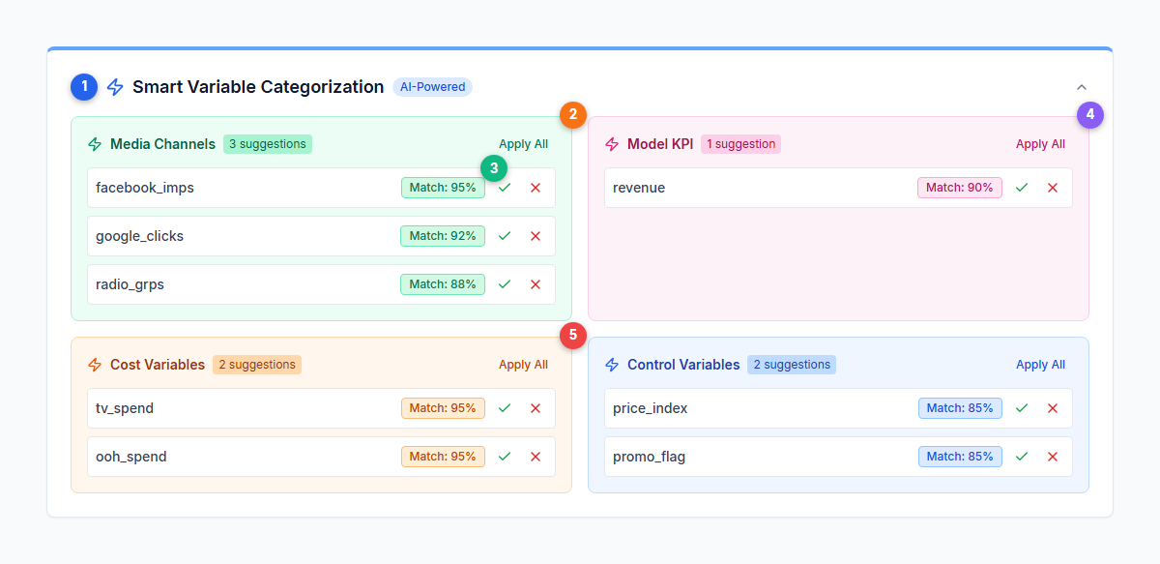Accept the ooh_spend suggestion checkmark

(505, 457)
